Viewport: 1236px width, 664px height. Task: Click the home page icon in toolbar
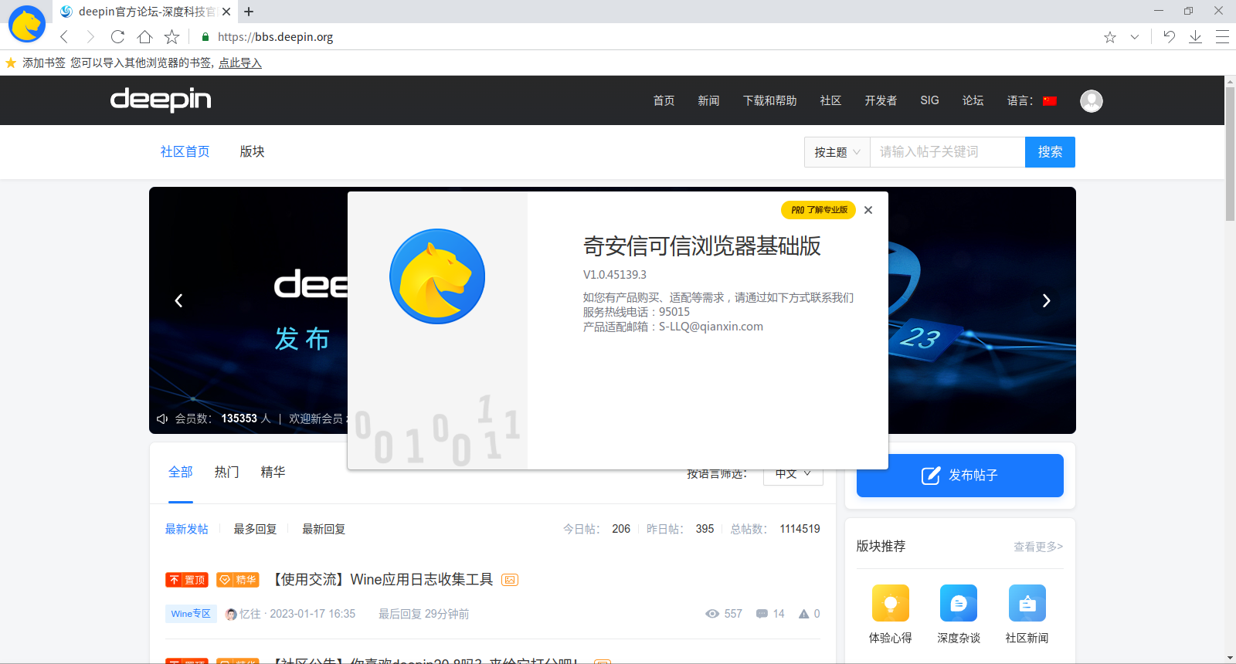click(x=144, y=36)
